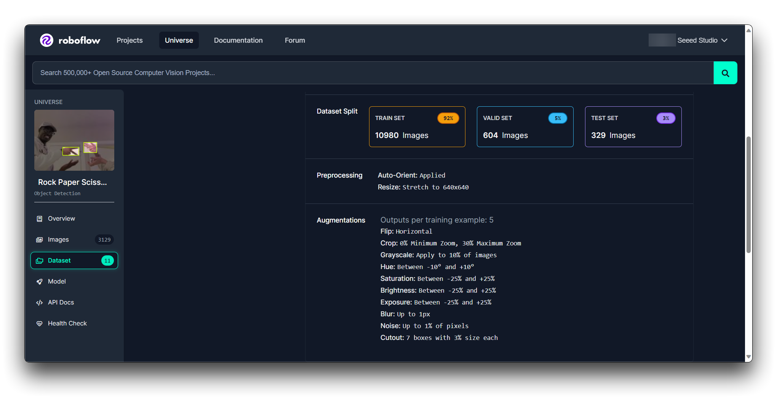This screenshot has height=399, width=777.
Task: Click the Train Set card
Action: tap(417, 127)
